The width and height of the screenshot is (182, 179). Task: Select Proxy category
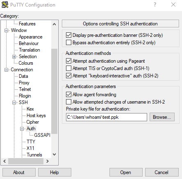24,83
